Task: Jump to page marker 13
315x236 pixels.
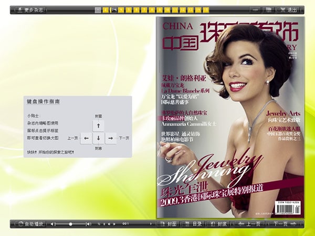Action: (191, 10)
